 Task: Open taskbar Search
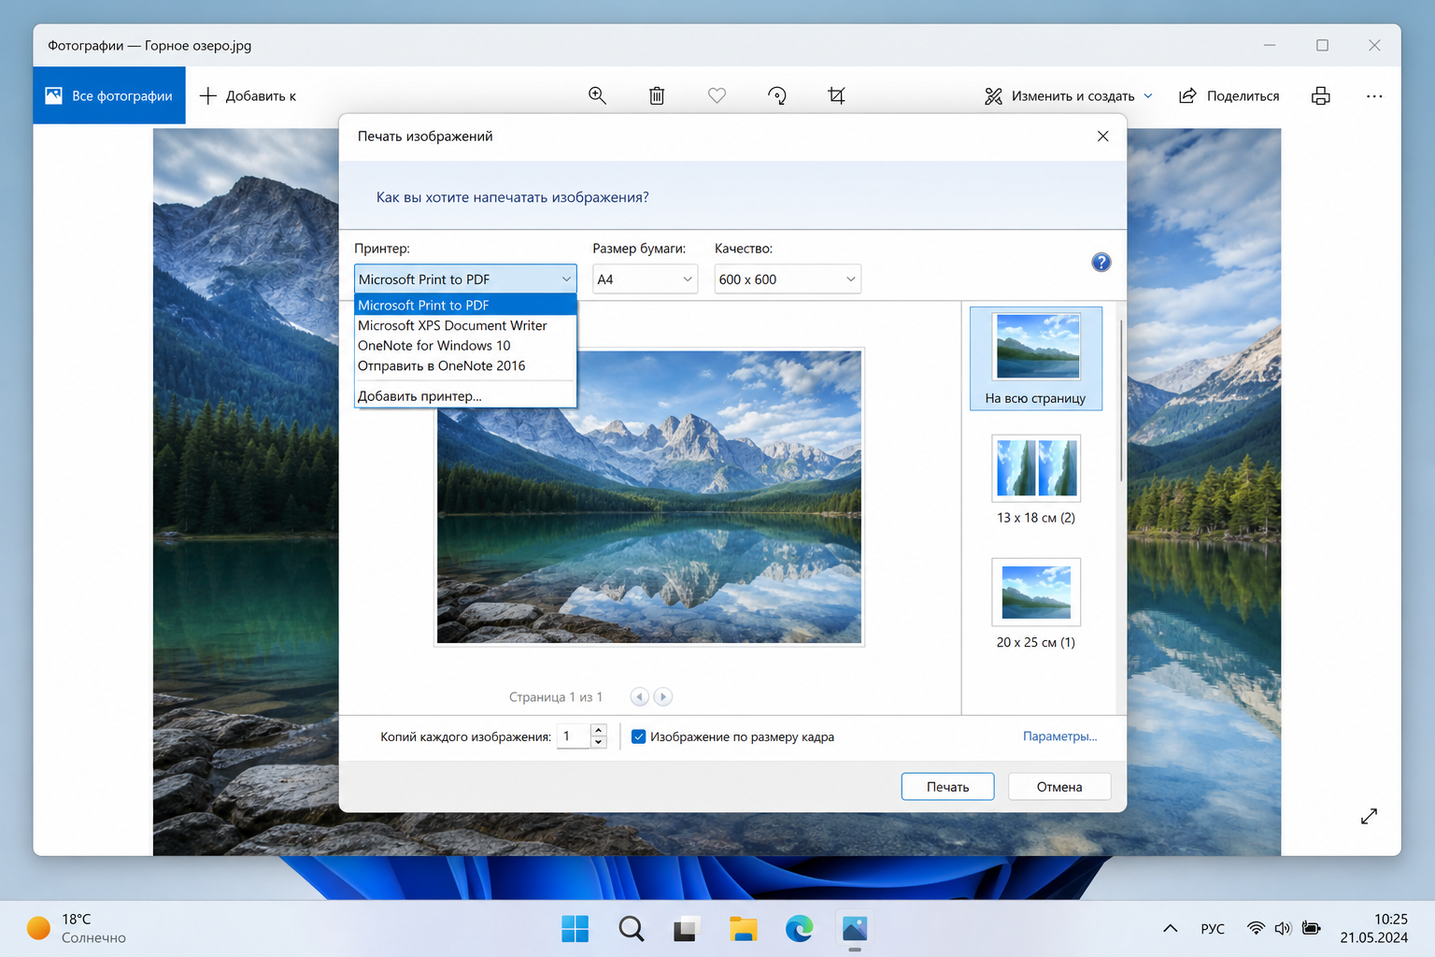pyautogui.click(x=631, y=929)
